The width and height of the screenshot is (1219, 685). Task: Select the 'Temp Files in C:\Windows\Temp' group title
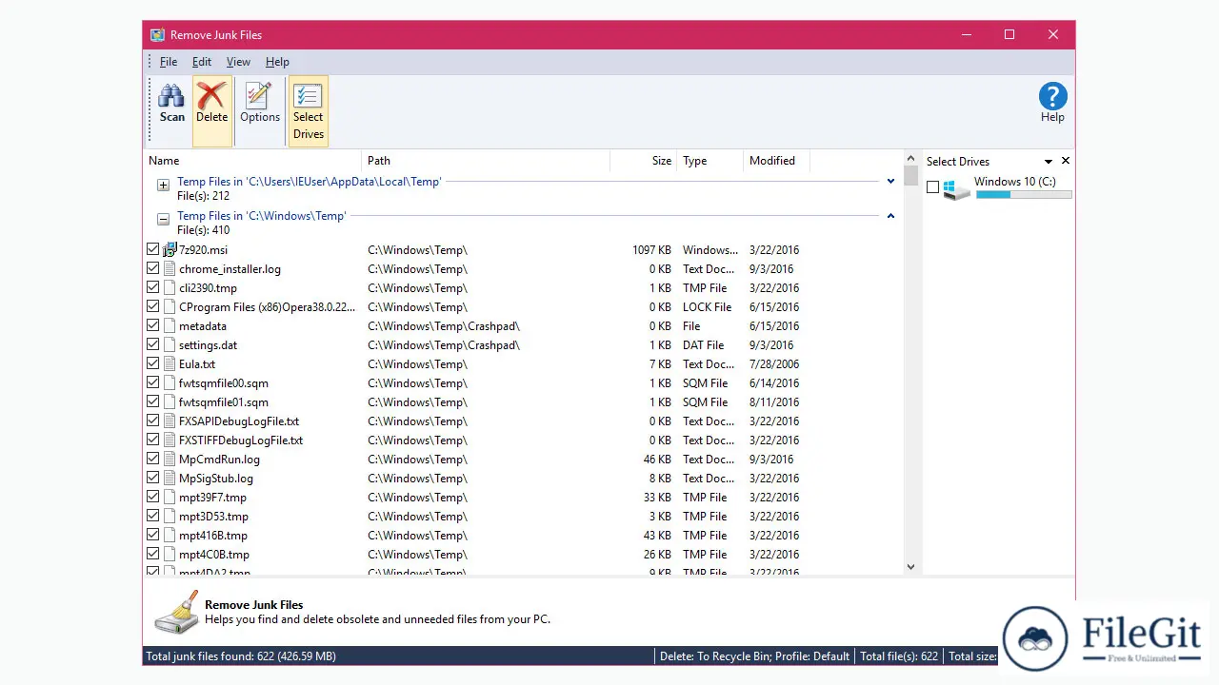pos(262,216)
